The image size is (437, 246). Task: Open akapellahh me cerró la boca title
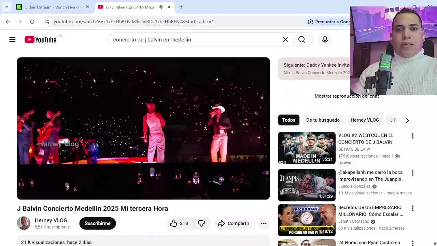coord(372,176)
